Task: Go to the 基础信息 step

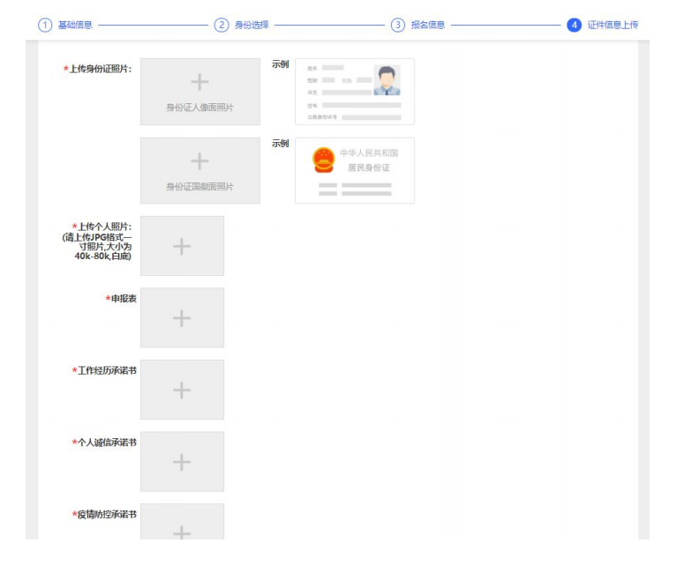Action: pyautogui.click(x=75, y=25)
